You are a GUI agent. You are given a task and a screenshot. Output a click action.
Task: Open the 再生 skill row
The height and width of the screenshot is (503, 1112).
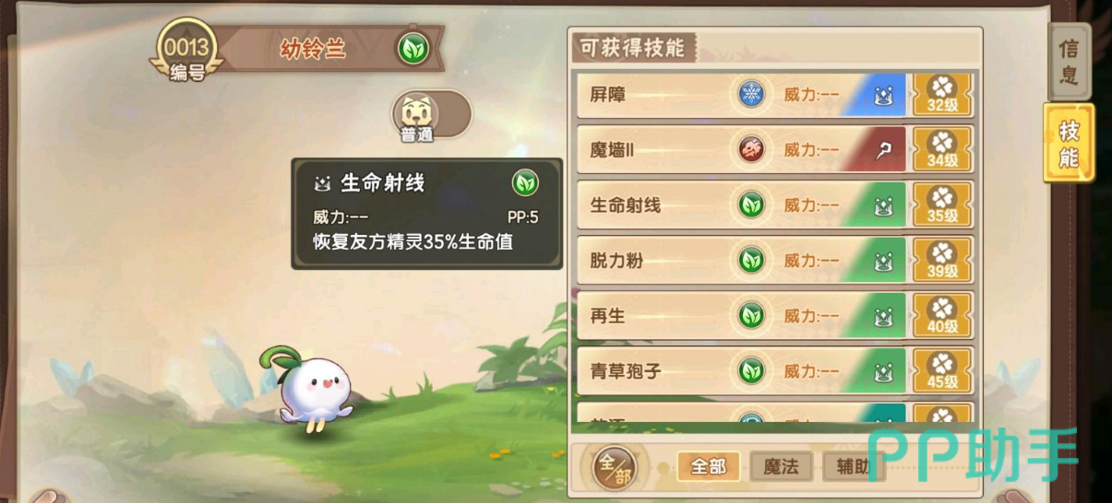click(x=743, y=316)
